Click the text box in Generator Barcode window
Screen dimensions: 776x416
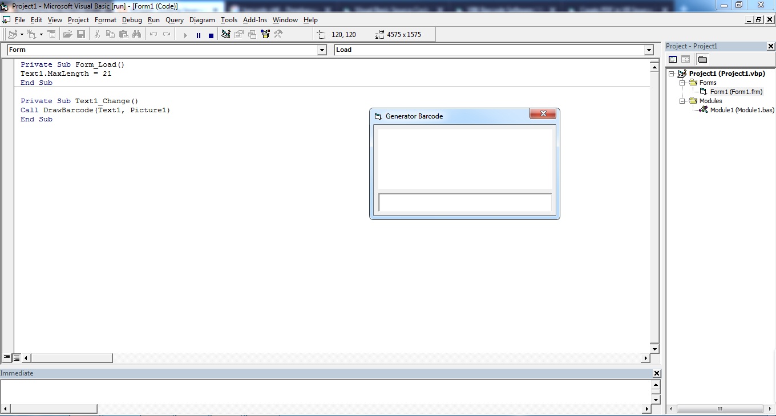[465, 202]
